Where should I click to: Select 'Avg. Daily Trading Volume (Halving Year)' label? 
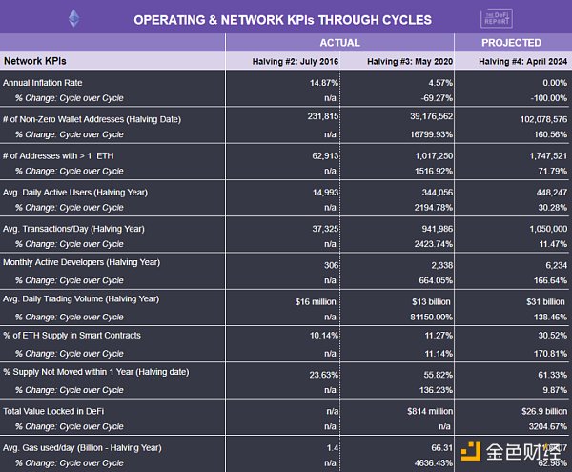(81, 298)
